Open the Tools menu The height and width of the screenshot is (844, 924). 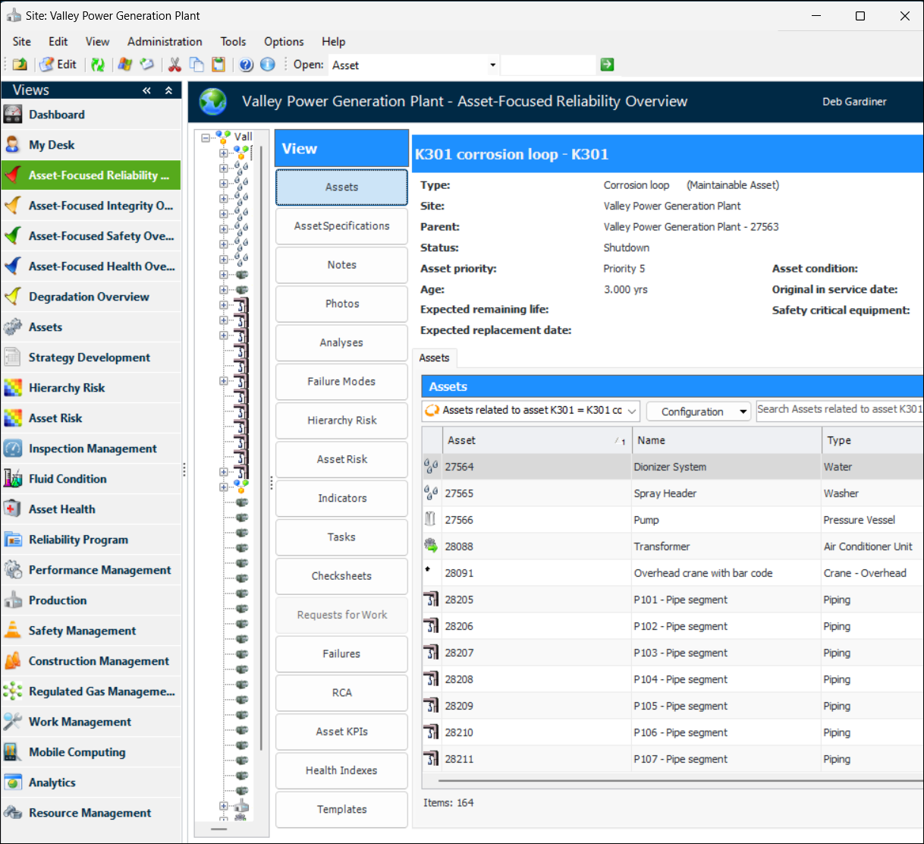233,42
